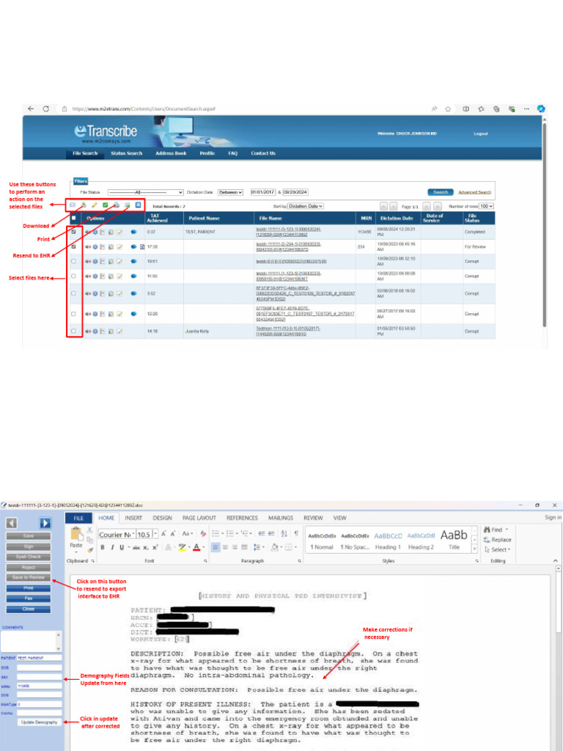
Task: Align text left in Paragraph group
Action: pos(216,547)
